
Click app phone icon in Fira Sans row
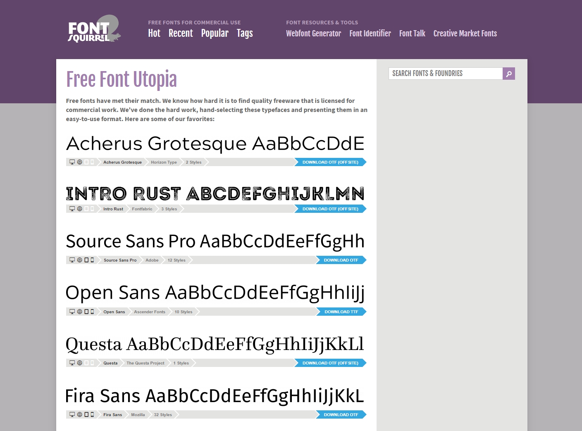coord(92,414)
